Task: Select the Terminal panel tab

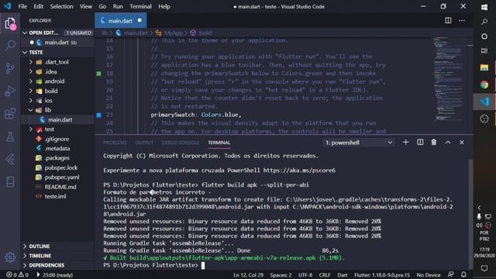Action: pos(219,143)
